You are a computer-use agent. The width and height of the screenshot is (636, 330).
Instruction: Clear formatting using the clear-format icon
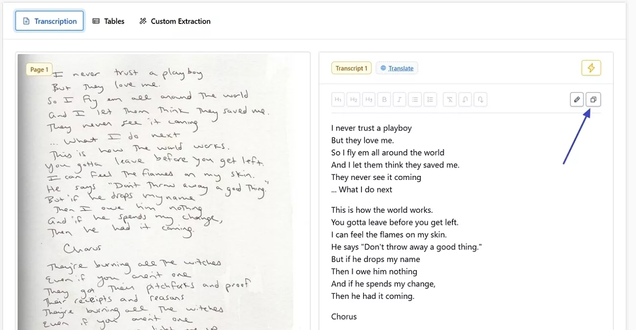coord(449,99)
